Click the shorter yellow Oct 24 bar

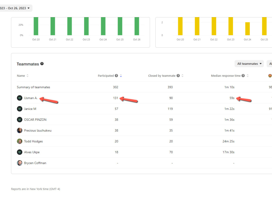[x=247, y=29]
